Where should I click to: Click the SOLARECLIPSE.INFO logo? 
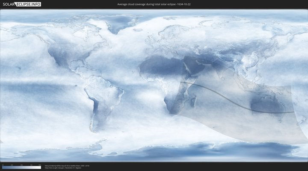tap(21, 4)
